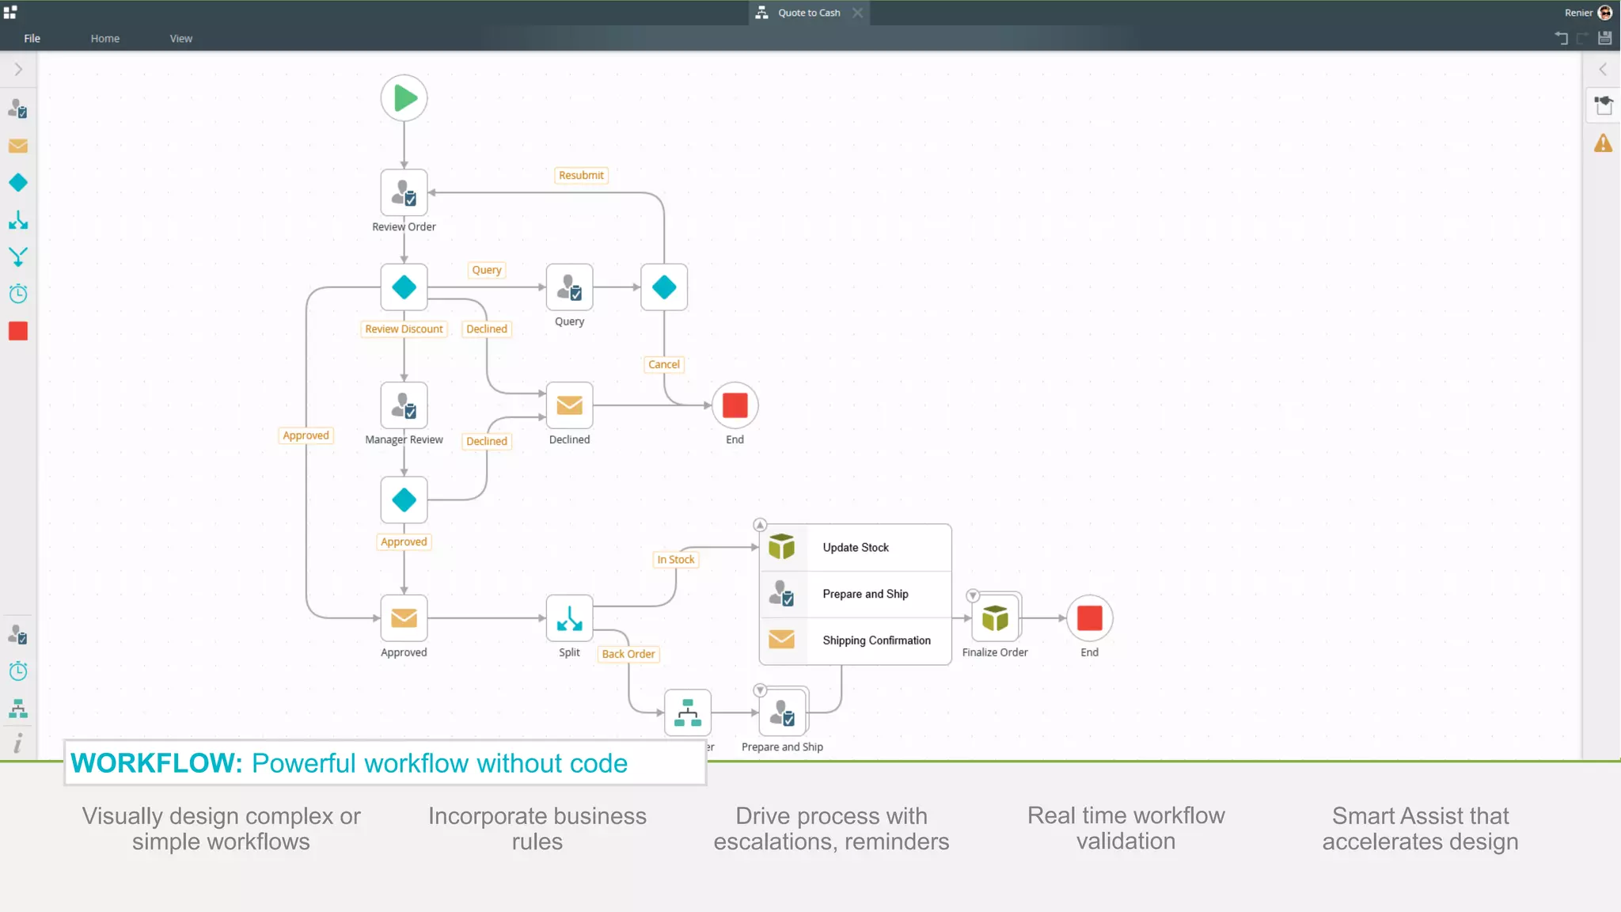Collapse the Update Stock multi-step expander
The width and height of the screenshot is (1621, 912).
click(760, 525)
